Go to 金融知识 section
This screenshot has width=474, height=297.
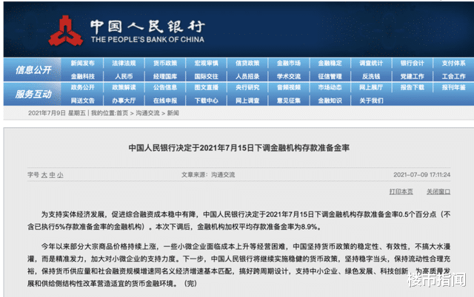tap(330, 100)
